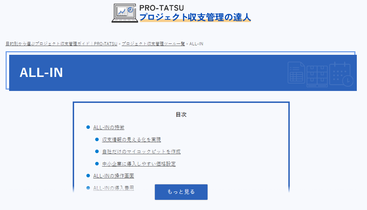Click the PRO-TATSU logo text

[162, 8]
